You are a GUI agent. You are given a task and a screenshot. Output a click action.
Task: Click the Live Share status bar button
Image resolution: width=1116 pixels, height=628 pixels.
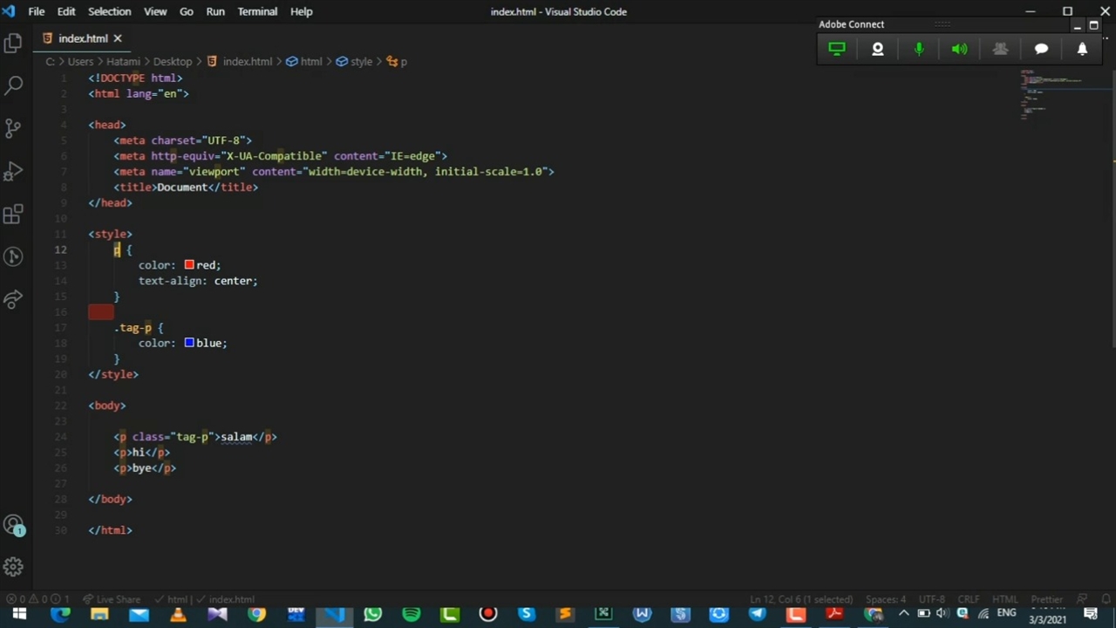tap(112, 599)
